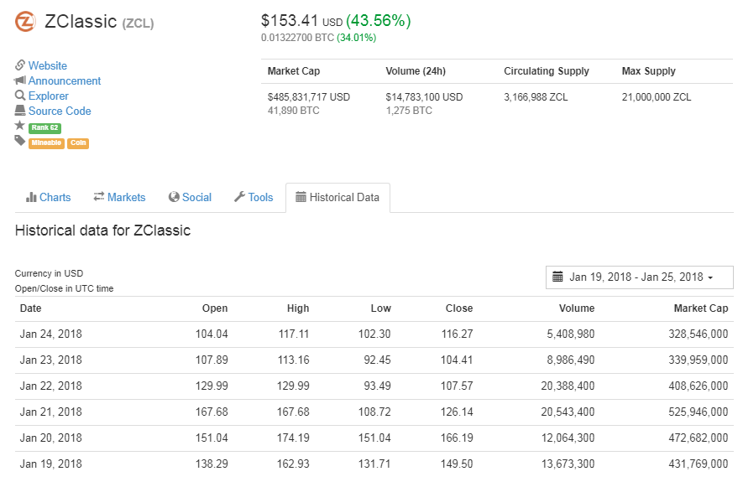Open the Jan 19 - Jan 25 date range dropdown
This screenshot has height=487, width=743.
(639, 277)
